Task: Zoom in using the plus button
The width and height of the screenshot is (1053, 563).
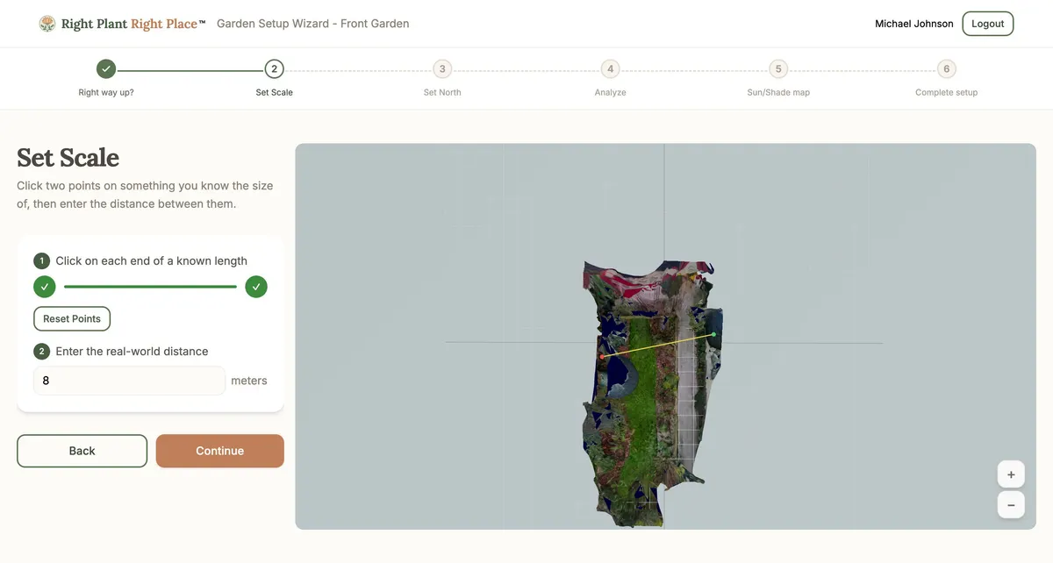Action: point(1011,474)
